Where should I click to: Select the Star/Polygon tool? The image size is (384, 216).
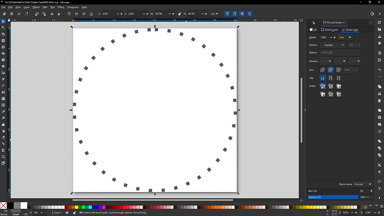[x=3, y=53]
